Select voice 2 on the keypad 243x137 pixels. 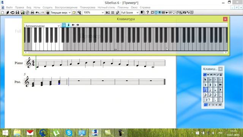pos(209,105)
